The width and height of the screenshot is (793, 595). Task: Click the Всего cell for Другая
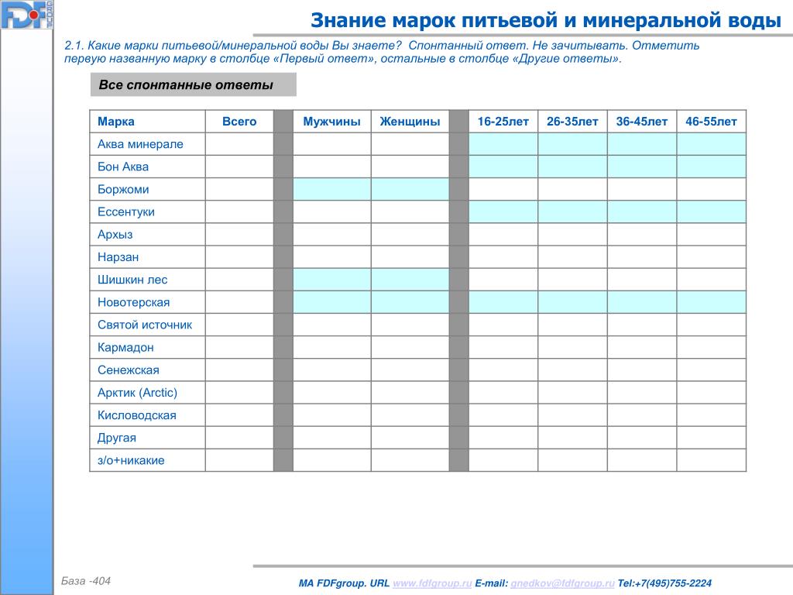(x=239, y=438)
